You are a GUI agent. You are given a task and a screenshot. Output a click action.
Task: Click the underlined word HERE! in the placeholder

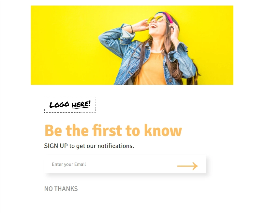[81, 104]
